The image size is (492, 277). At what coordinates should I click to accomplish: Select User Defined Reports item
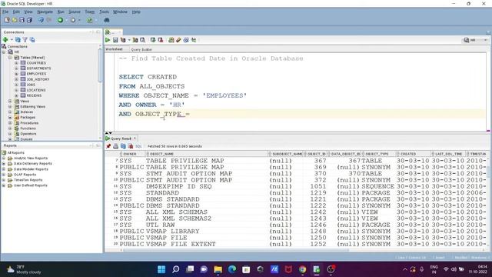pos(31,185)
